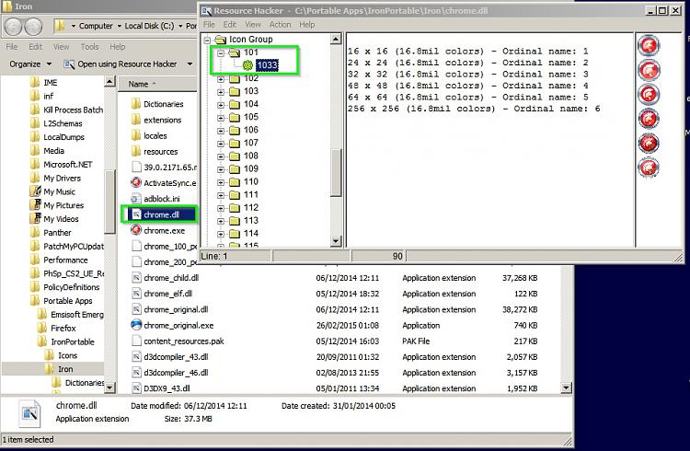Screen dimensions: 690x451
Task: Click Local Disk (C:) breadcrumb segment
Action: (x=149, y=26)
